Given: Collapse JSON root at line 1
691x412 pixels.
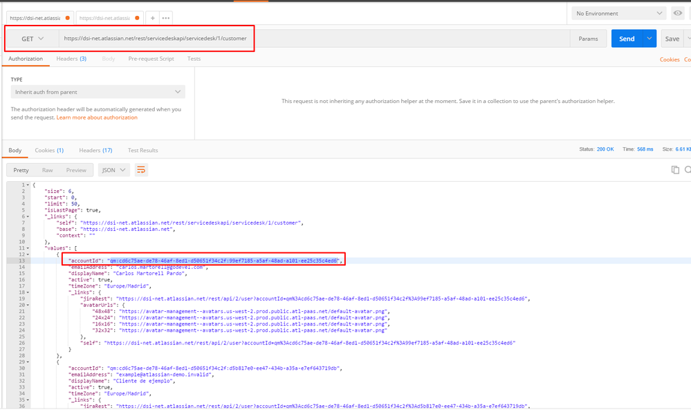Looking at the screenshot, I should (28, 185).
